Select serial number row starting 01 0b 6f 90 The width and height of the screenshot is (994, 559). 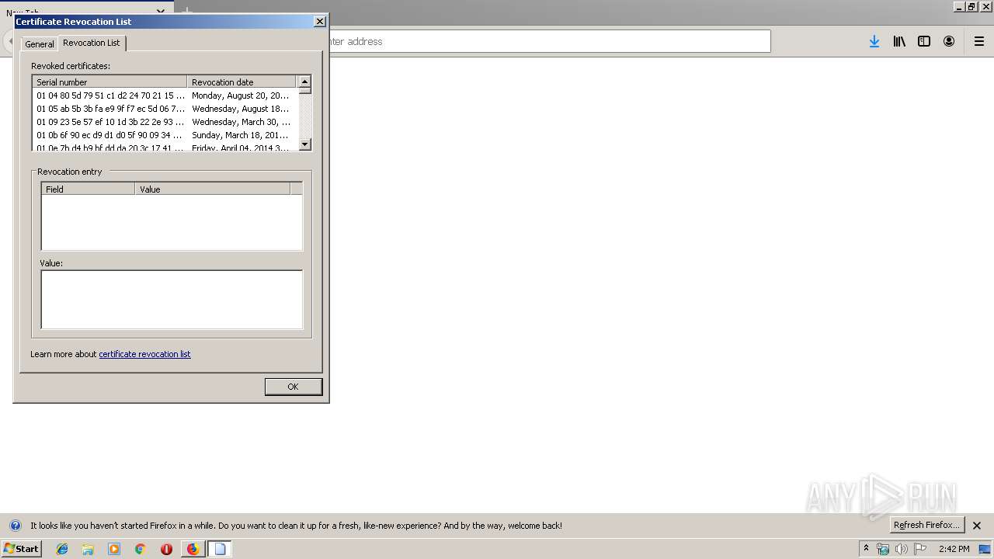[x=110, y=135]
